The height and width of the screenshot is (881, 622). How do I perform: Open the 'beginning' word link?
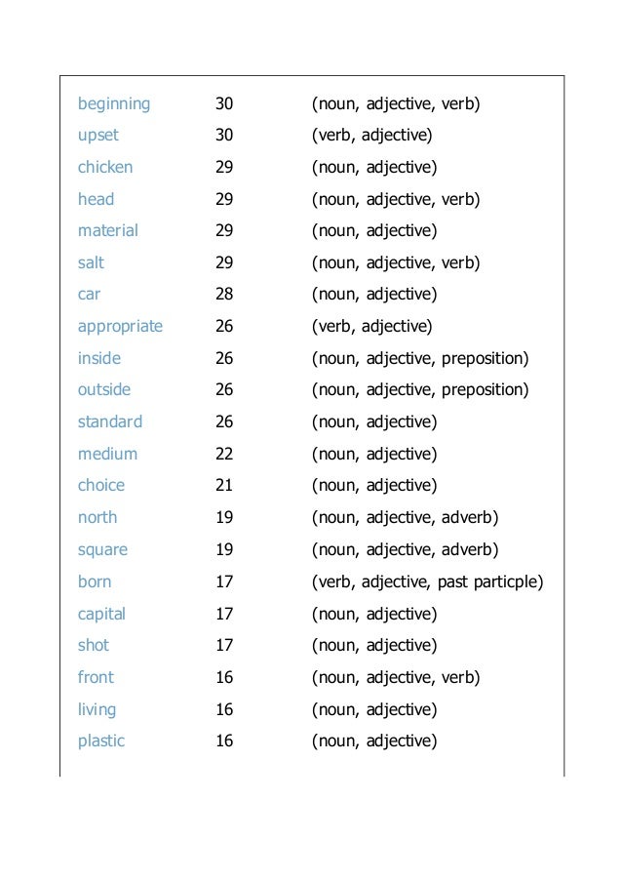point(114,104)
